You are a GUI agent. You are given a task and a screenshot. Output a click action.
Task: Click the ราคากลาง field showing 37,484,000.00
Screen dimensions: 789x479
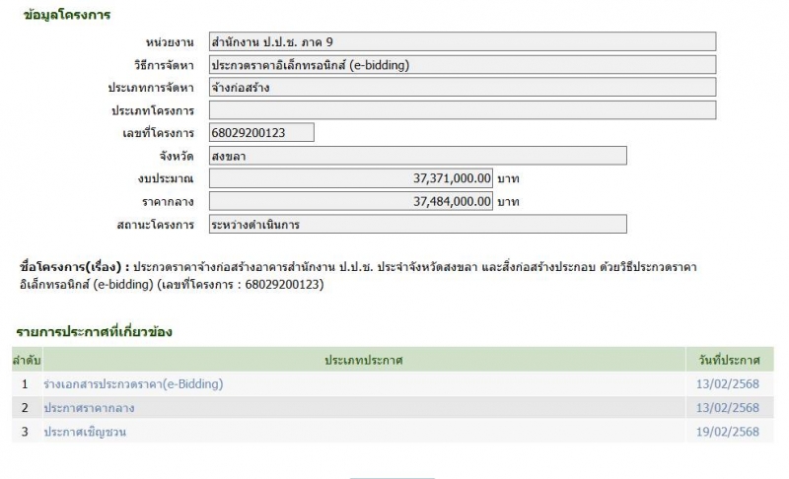tap(350, 201)
